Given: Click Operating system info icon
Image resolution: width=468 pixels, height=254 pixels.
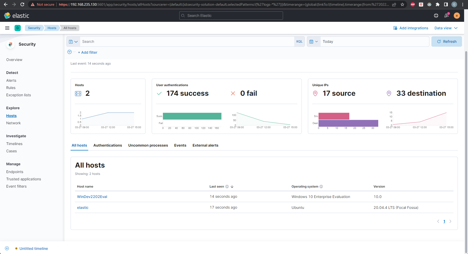Looking at the screenshot, I should click(x=321, y=187).
